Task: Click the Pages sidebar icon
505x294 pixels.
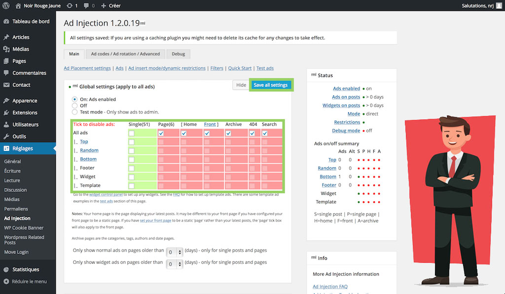Action: tap(6, 61)
